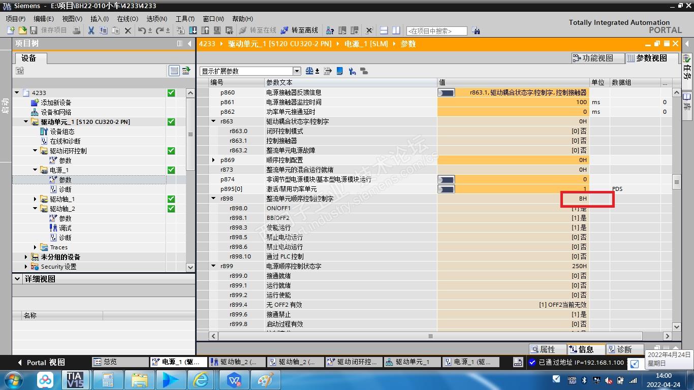Click the compare parameters scale icon
The width and height of the screenshot is (694, 390).
(310, 71)
